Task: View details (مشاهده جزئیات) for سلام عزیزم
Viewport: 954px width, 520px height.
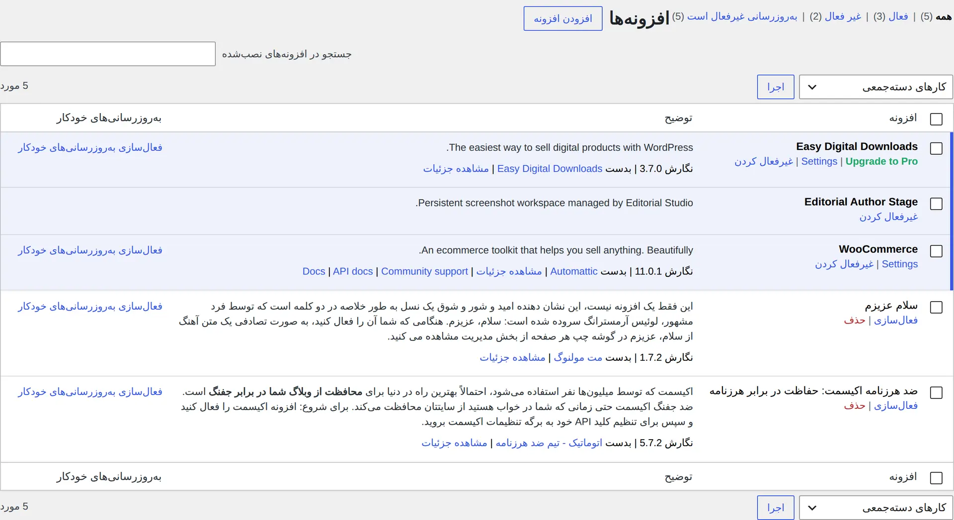Action: pos(512,358)
